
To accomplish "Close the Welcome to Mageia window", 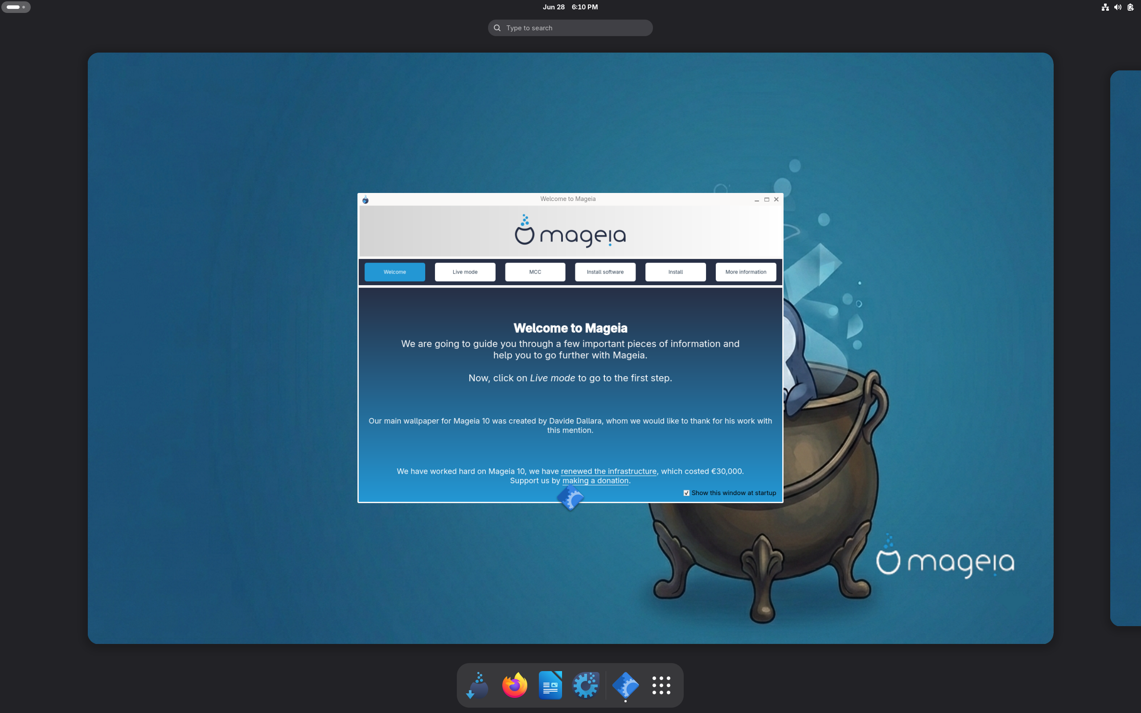I will pyautogui.click(x=776, y=200).
